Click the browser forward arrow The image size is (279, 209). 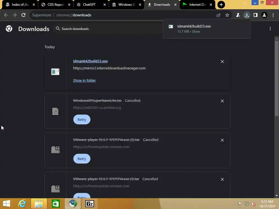(15, 15)
